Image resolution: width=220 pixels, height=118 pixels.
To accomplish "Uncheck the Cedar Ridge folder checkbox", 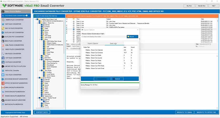I will click(x=44, y=52).
